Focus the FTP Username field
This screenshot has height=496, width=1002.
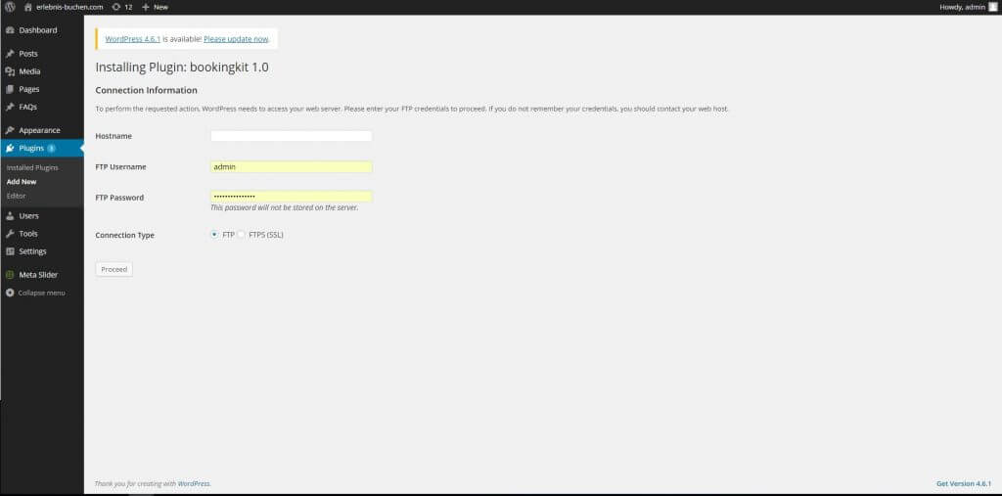(x=292, y=167)
